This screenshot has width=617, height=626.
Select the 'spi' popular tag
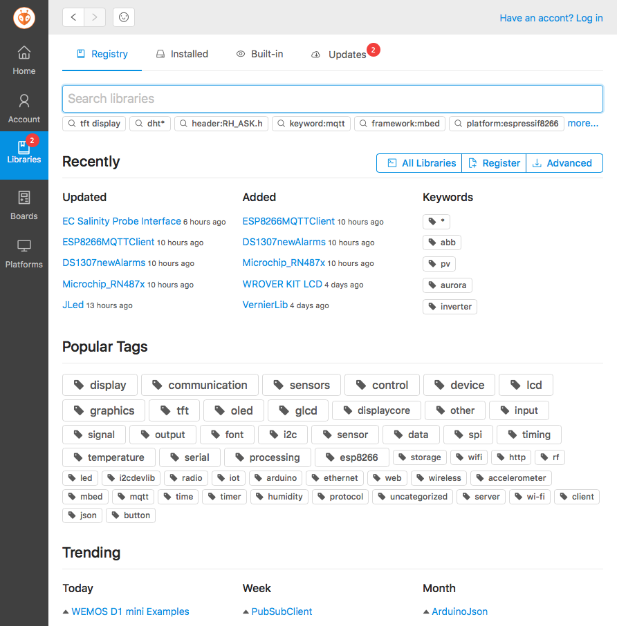point(468,435)
